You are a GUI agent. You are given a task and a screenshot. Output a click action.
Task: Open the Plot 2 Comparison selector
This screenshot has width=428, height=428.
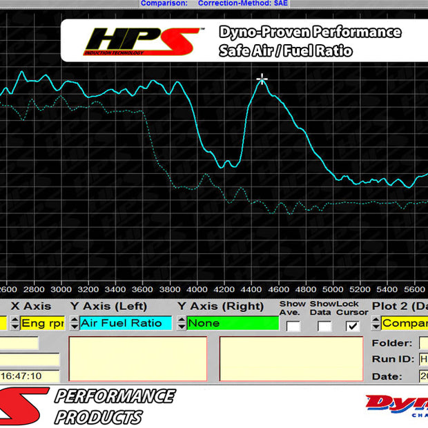pos(405,323)
